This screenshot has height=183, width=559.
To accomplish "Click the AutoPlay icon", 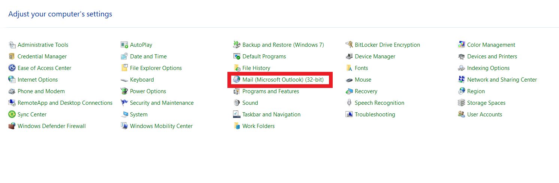I will [124, 45].
